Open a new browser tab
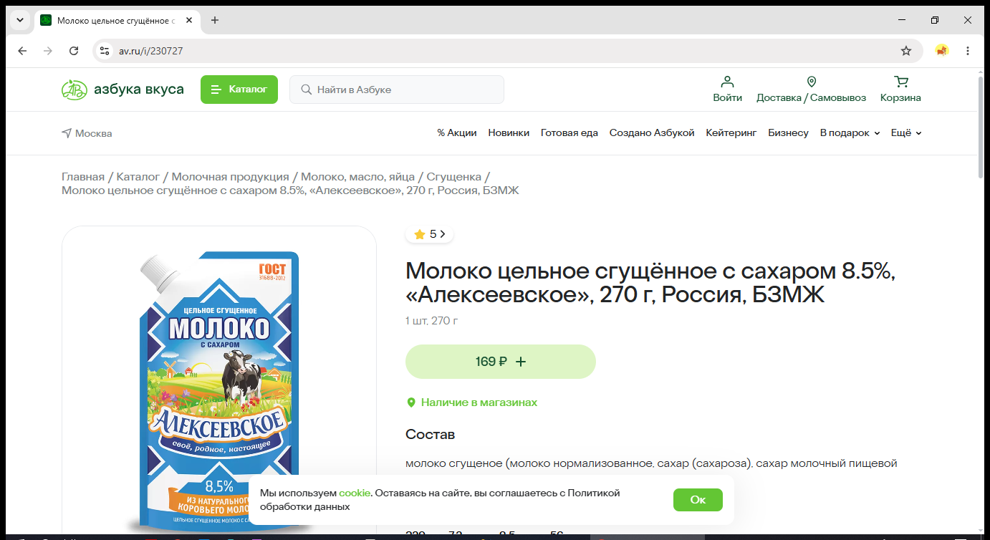This screenshot has width=990, height=540. tap(215, 20)
